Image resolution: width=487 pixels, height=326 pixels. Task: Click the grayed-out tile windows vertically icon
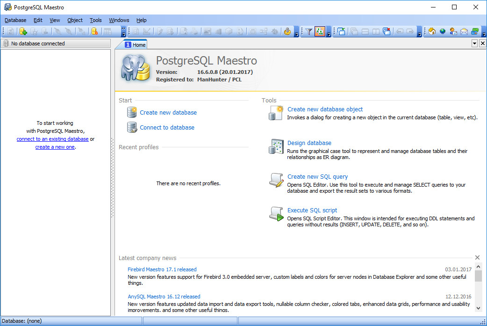(x=376, y=31)
